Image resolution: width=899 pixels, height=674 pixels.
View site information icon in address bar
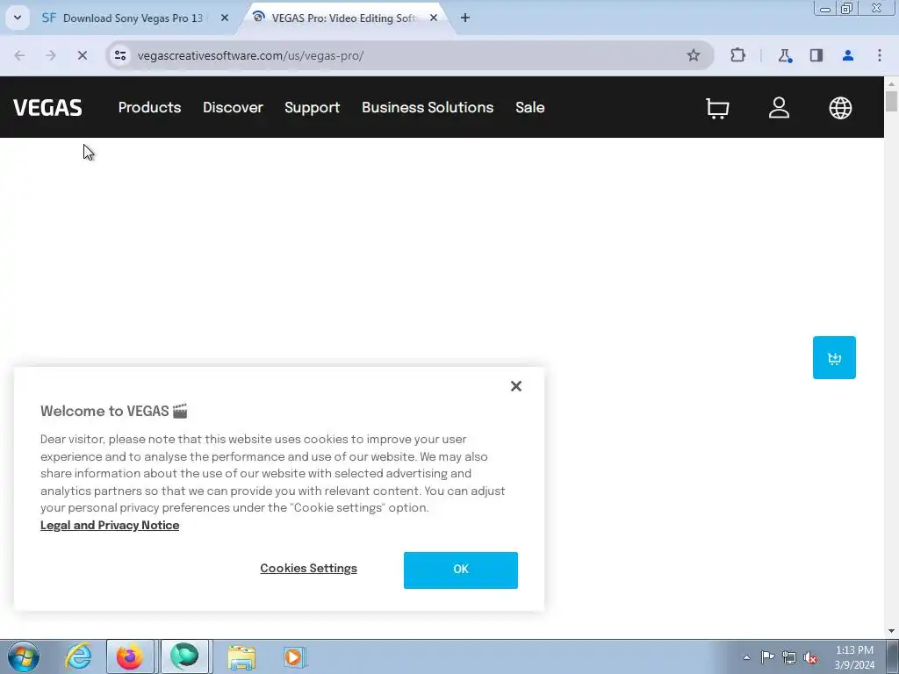click(120, 55)
